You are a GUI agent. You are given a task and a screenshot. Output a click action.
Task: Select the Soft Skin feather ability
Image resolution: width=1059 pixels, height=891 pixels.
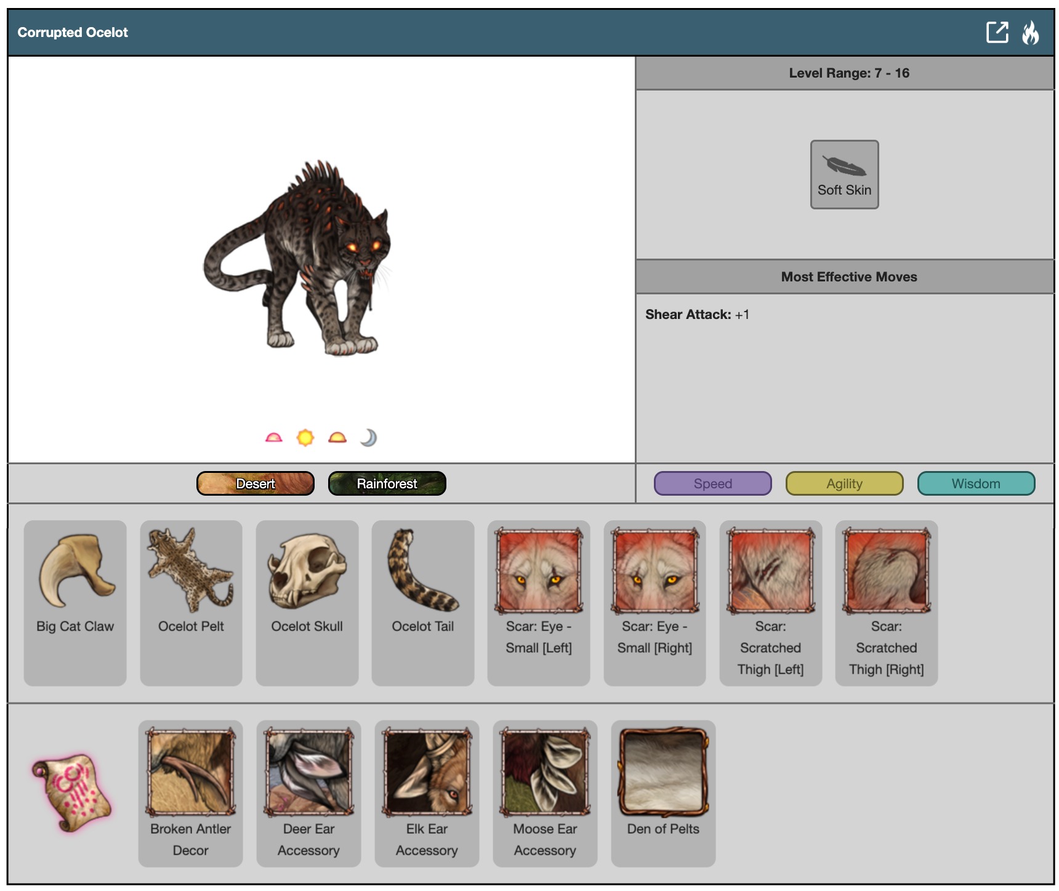[x=844, y=174]
